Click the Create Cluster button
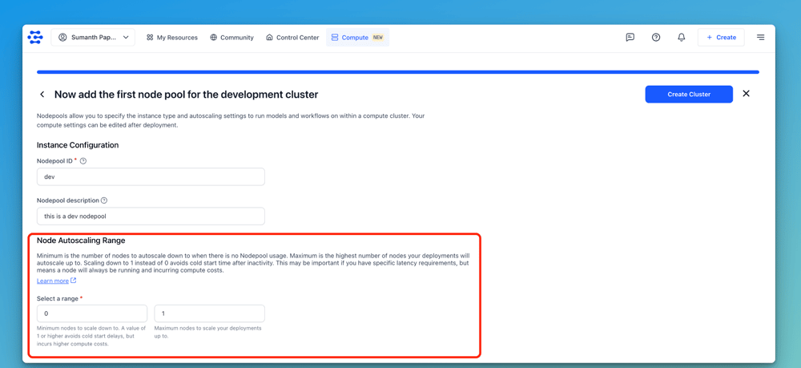Screen dimensions: 801x368 689,95
